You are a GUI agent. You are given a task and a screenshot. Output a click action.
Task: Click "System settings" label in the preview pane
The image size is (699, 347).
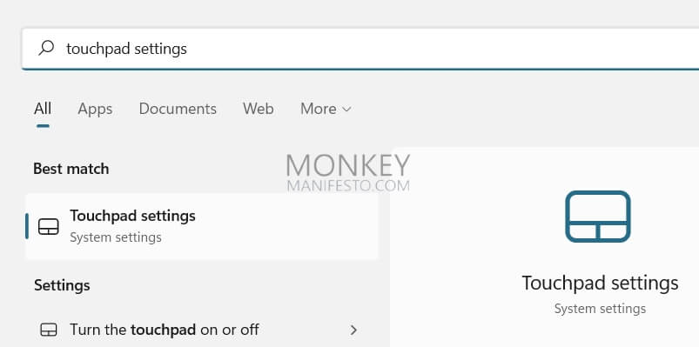point(600,308)
